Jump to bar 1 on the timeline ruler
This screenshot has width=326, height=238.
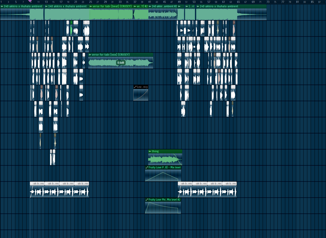coord(1,2)
